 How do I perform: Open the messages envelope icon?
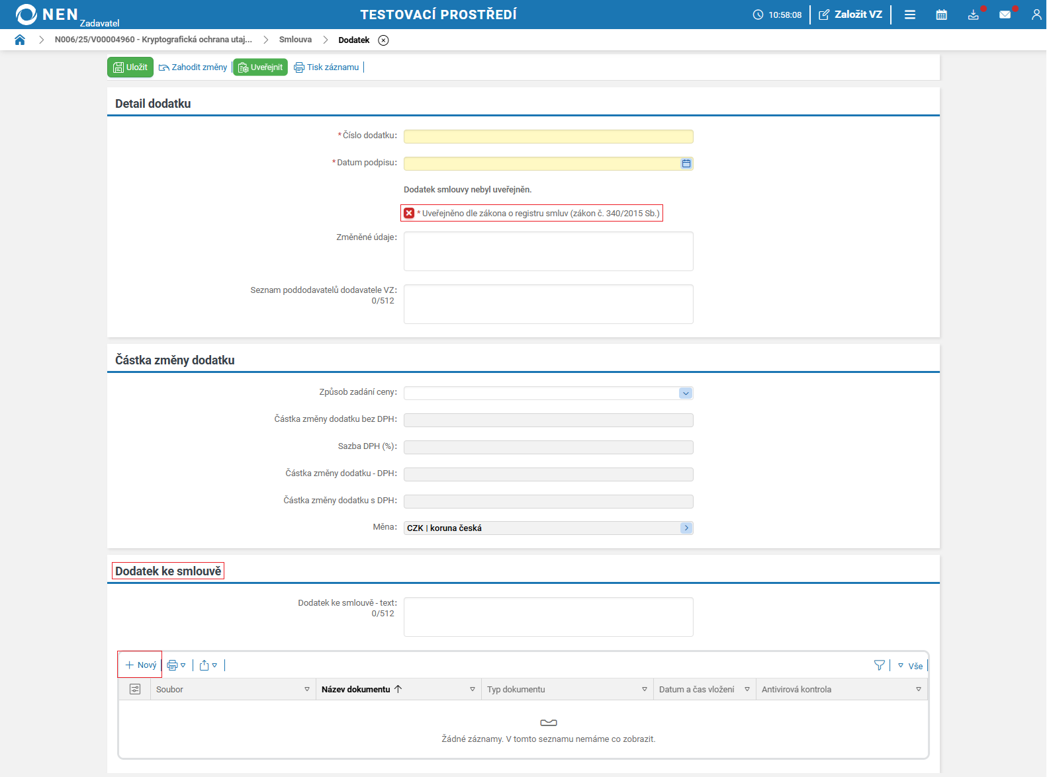point(1005,15)
